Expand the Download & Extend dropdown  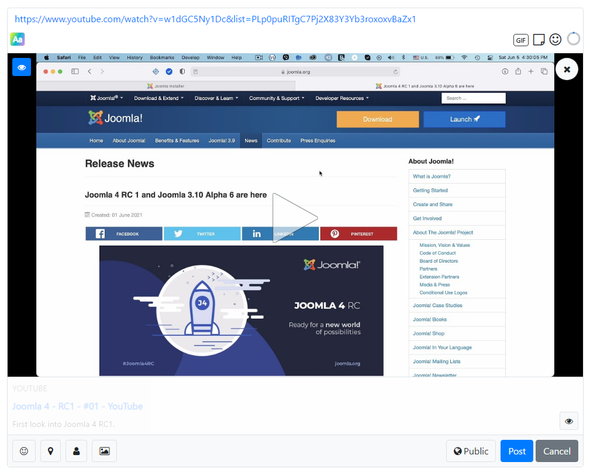point(159,98)
